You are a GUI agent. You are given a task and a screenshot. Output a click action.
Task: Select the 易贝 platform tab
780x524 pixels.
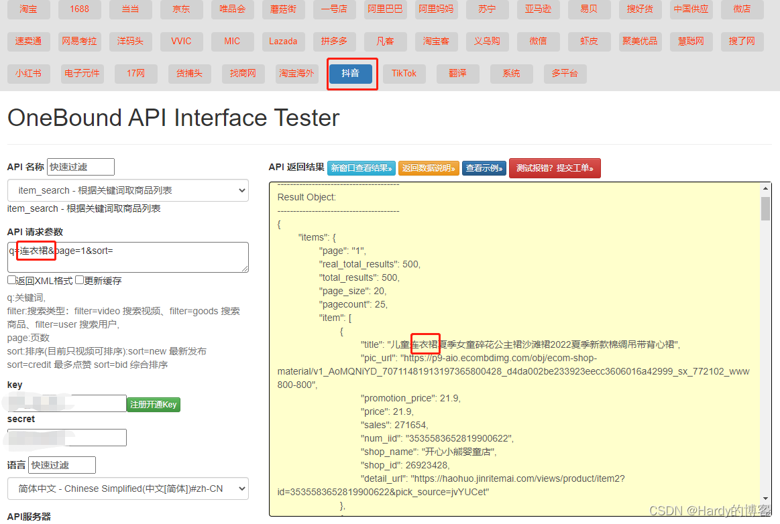pyautogui.click(x=589, y=9)
